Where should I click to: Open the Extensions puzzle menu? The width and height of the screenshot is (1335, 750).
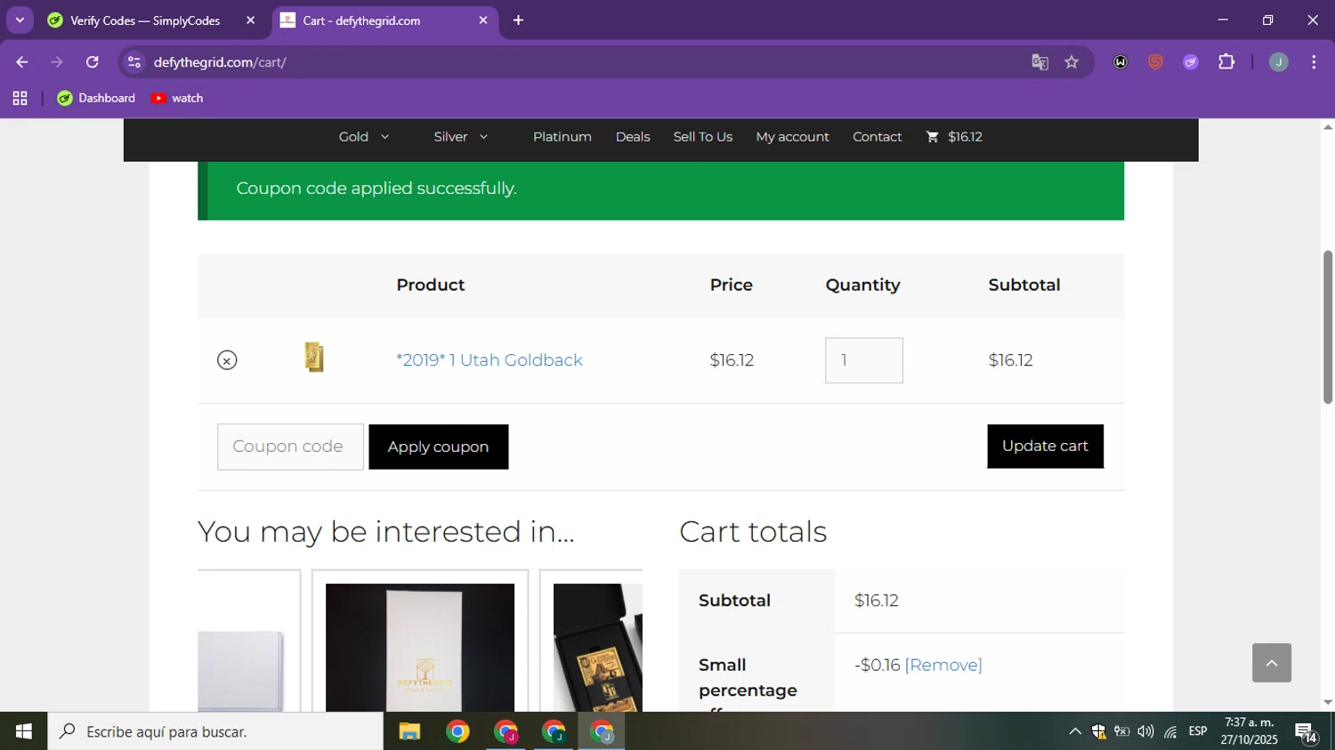1226,62
